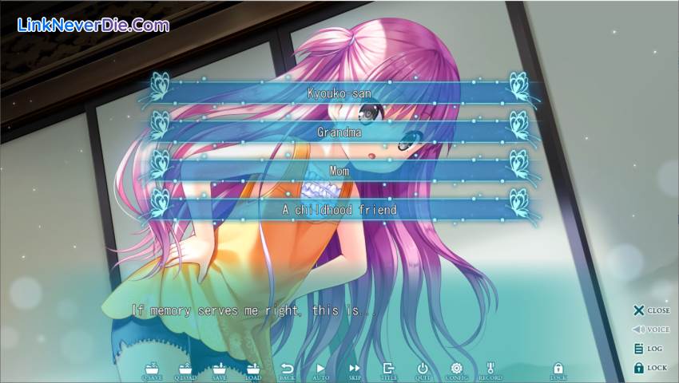Select the "Grandma" choice option
679x383 pixels.
pos(339,132)
